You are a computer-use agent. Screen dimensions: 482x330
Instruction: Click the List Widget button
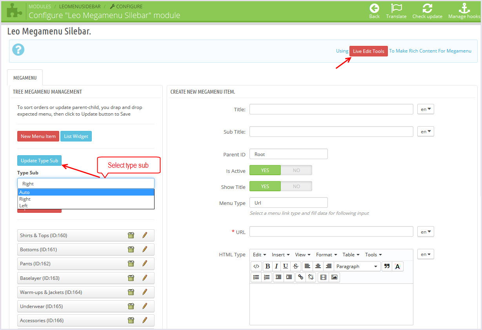click(76, 136)
